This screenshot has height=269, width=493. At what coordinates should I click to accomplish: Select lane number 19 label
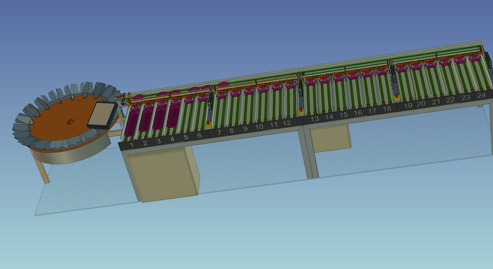(x=408, y=106)
